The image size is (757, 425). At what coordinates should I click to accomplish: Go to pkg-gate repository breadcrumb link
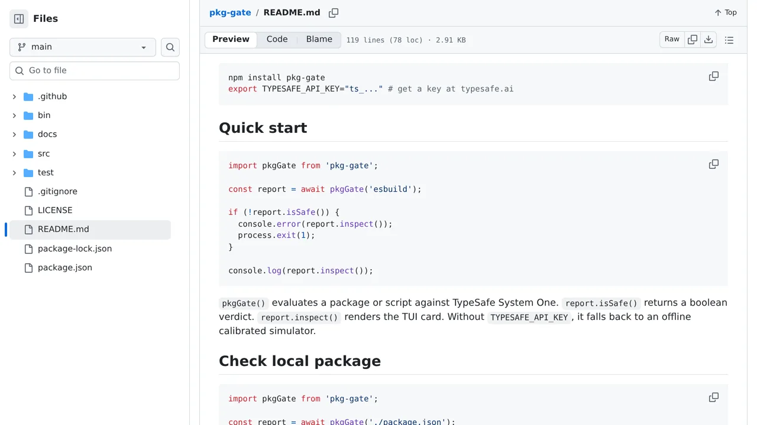click(x=230, y=13)
